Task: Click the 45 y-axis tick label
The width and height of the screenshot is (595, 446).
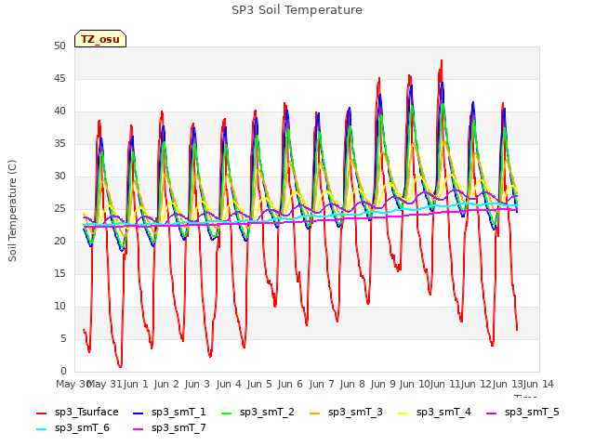Action: tap(59, 78)
